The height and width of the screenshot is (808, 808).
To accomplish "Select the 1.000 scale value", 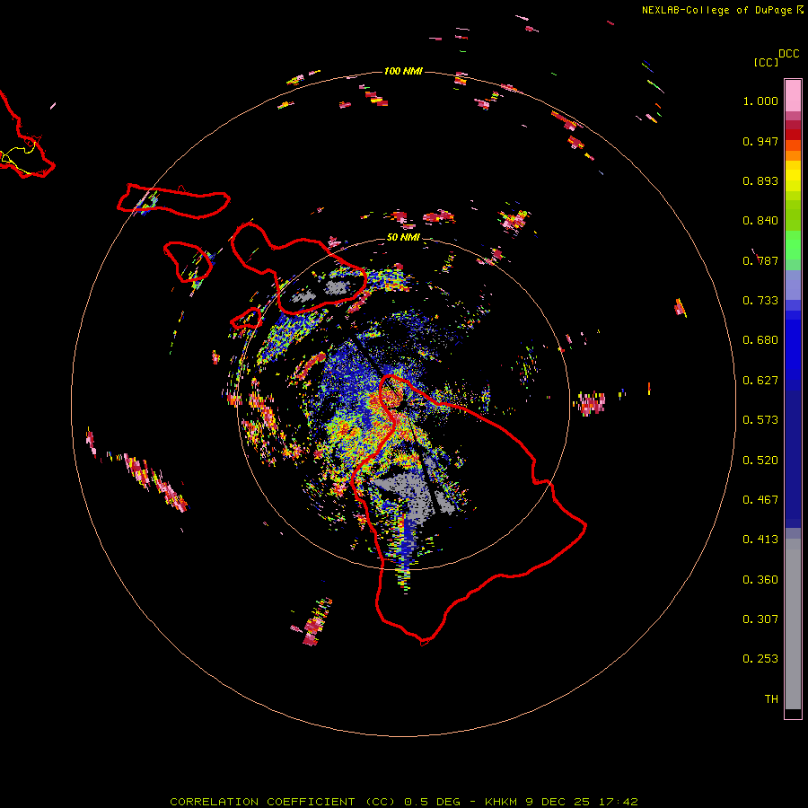I will pyautogui.click(x=760, y=101).
